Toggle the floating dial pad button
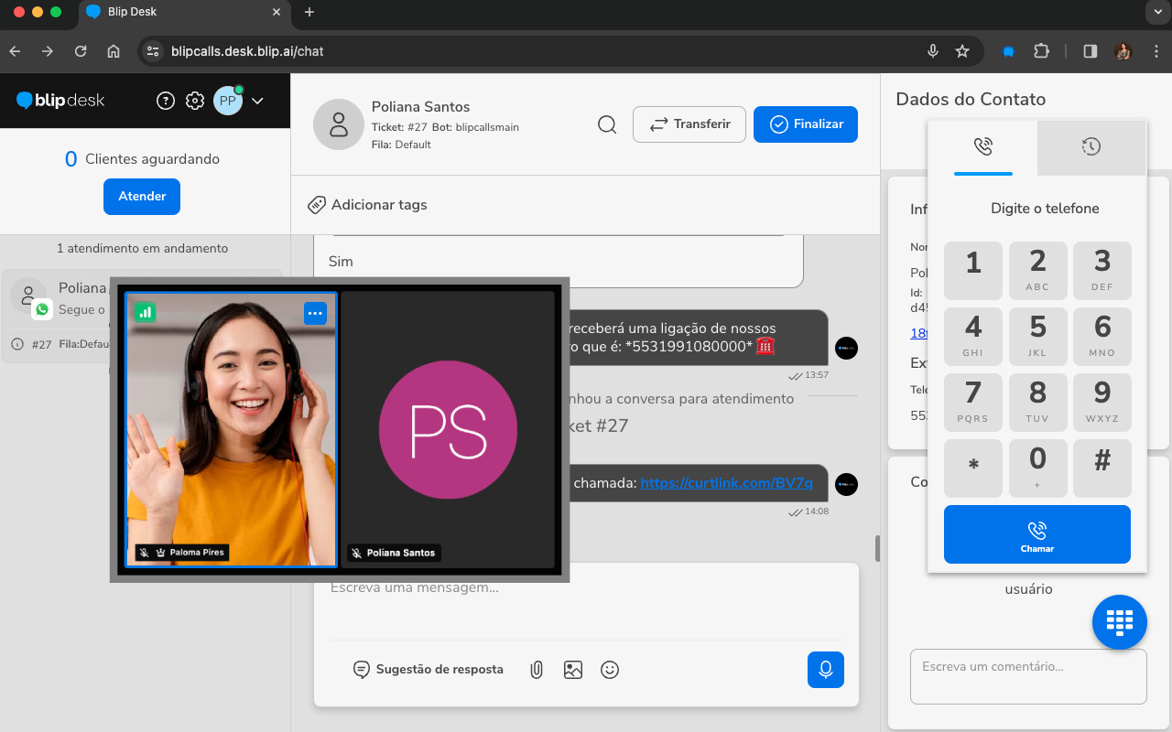This screenshot has width=1172, height=732. point(1119,622)
